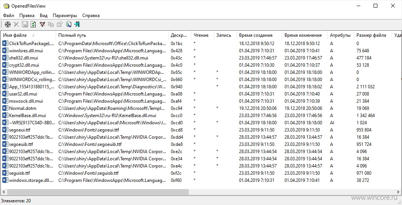The width and height of the screenshot is (402, 205).
Task: Click the horizontal scrollbar left arrow
Action: pyautogui.click(x=4, y=192)
